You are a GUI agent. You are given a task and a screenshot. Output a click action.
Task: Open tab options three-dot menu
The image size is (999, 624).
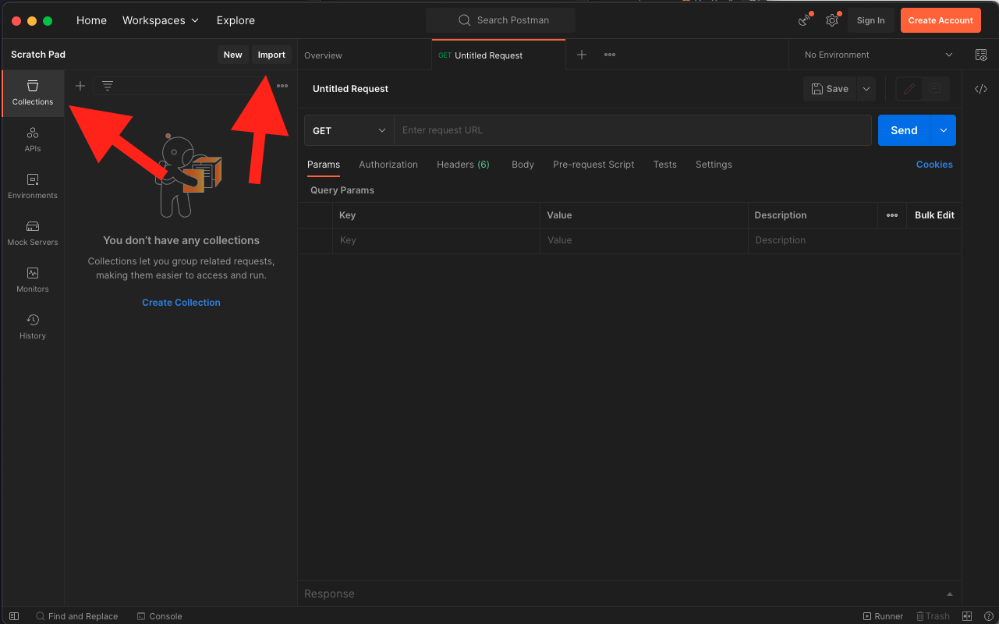pyautogui.click(x=610, y=55)
